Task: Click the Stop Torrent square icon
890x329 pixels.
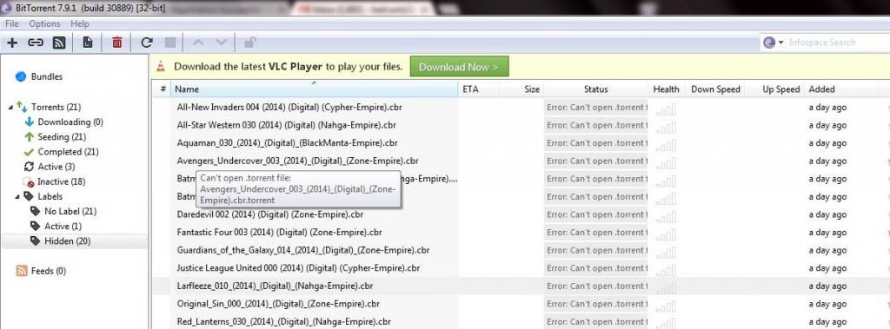Action: (x=169, y=43)
